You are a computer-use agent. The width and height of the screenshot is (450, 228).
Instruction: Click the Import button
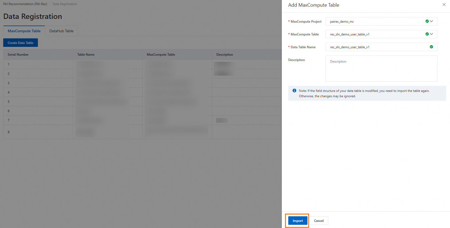click(298, 221)
